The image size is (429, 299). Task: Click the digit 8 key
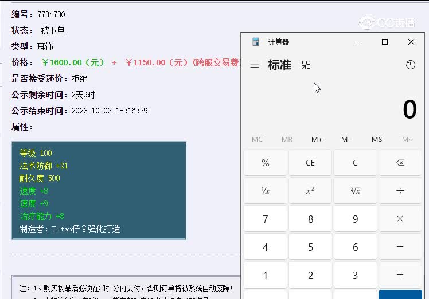[310, 219]
